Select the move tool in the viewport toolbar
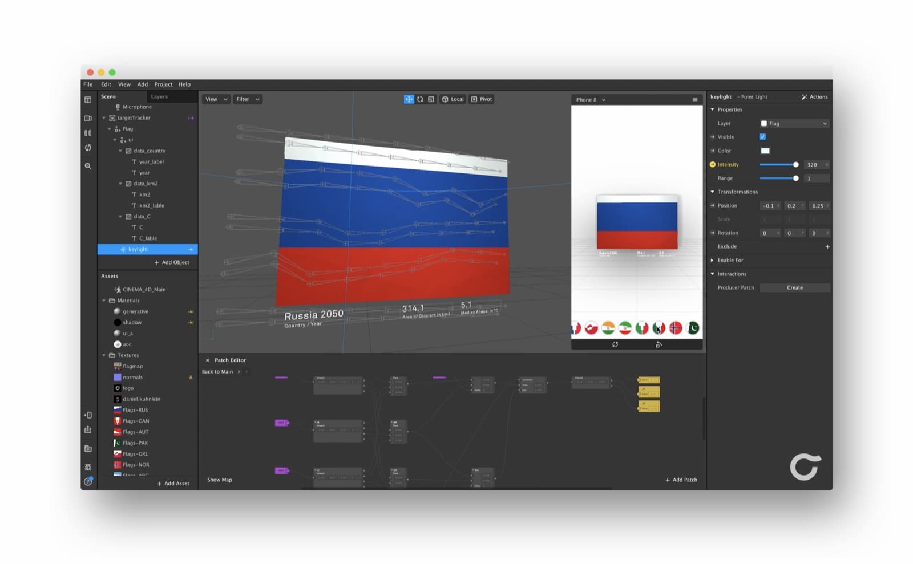The image size is (913, 564). 409,99
